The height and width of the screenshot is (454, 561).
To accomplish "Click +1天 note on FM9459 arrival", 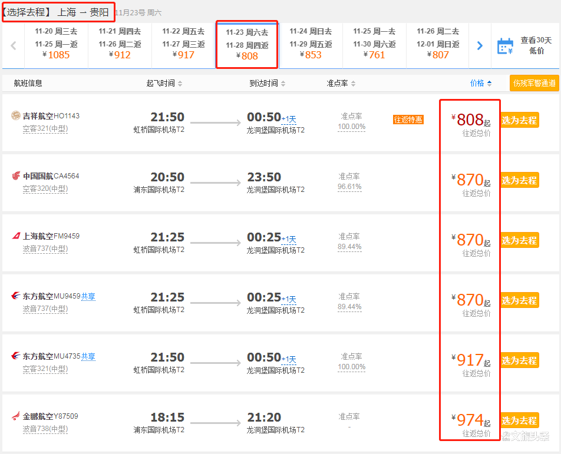I will [x=289, y=239].
